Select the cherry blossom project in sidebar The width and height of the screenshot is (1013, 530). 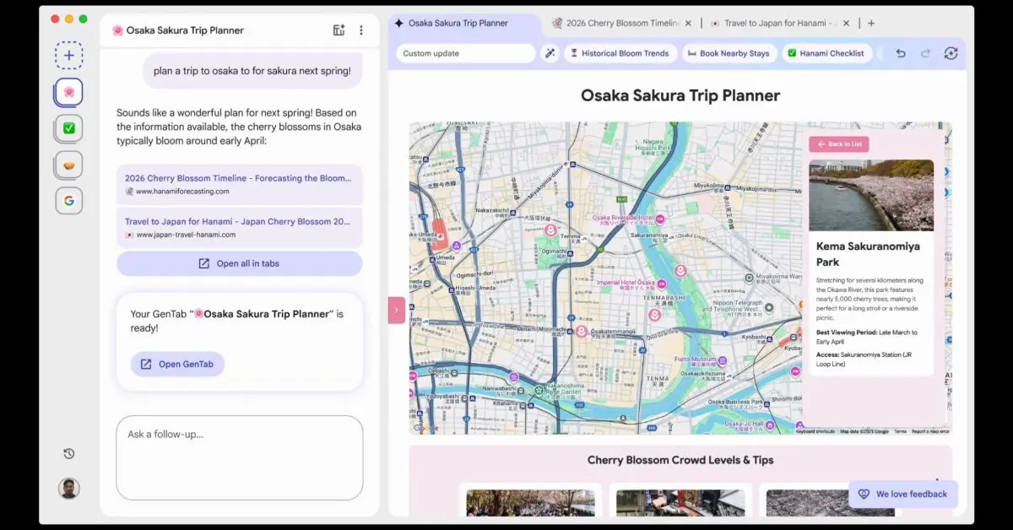[69, 92]
